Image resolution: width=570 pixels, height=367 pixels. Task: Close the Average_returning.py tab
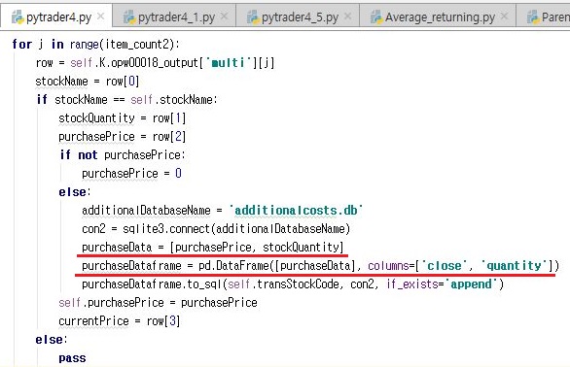tap(504, 17)
